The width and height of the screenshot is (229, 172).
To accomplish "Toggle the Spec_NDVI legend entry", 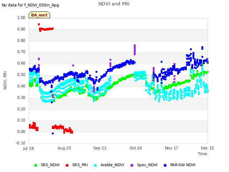I will 144,165.
